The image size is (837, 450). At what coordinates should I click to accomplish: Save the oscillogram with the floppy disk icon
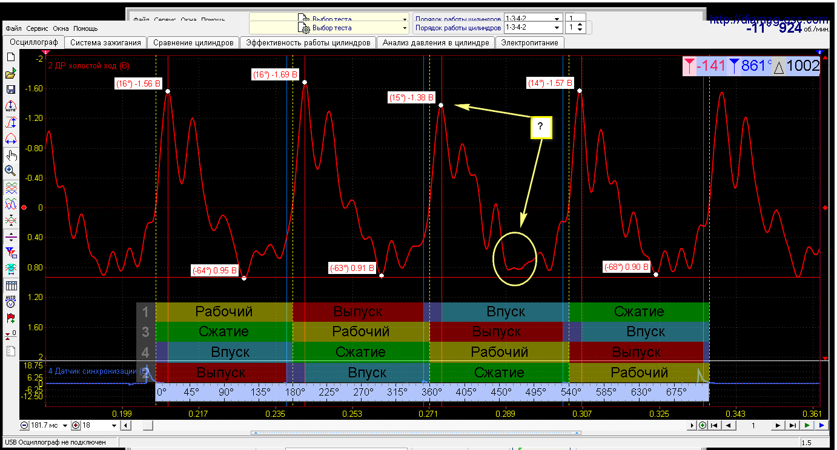[10, 90]
